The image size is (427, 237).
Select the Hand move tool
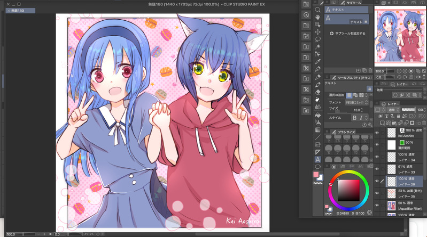317,17
